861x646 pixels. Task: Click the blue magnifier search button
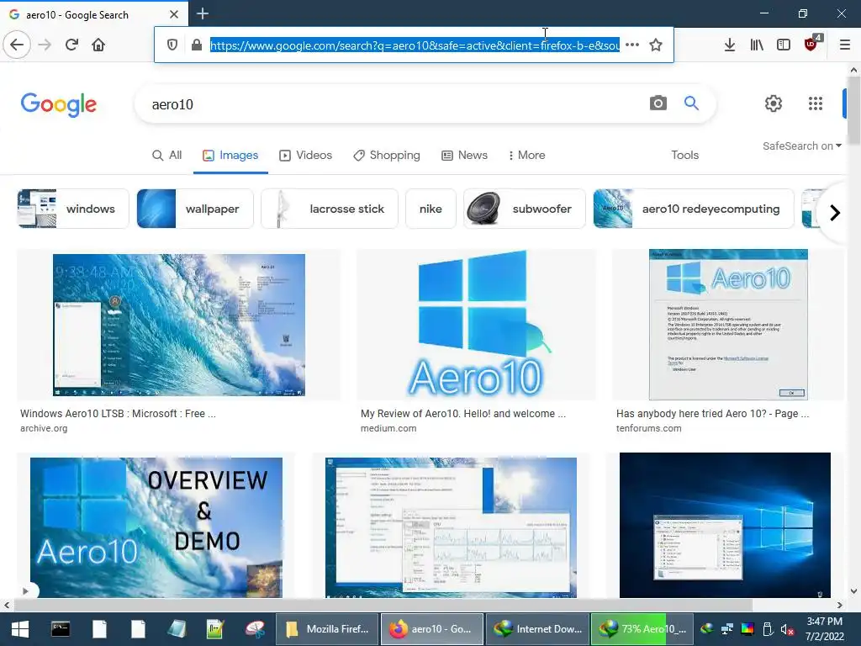(x=691, y=103)
